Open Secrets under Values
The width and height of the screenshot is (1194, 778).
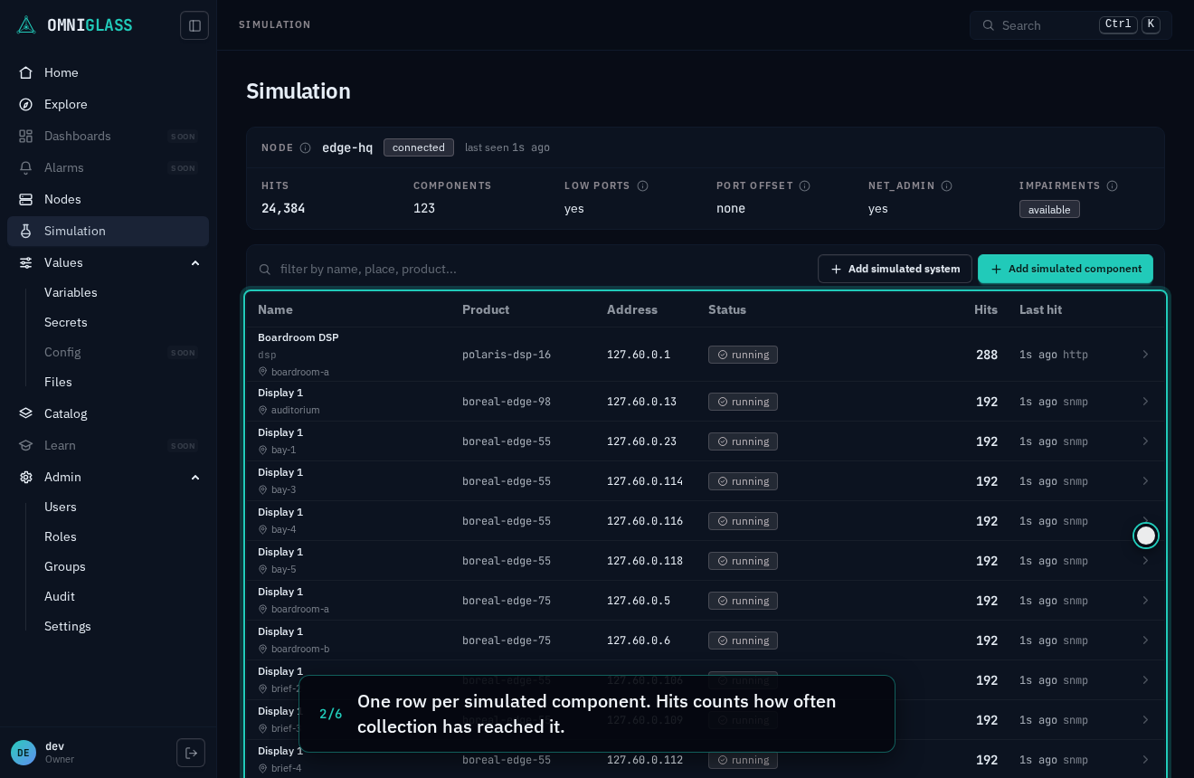pos(66,322)
